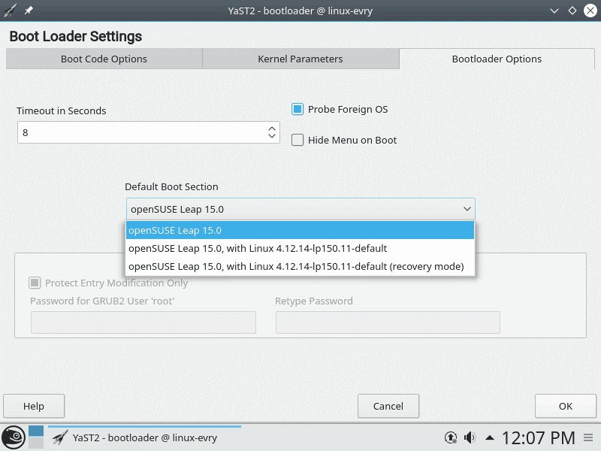Enable Hide Menu on Boot
Image resolution: width=601 pixels, height=451 pixels.
(x=297, y=140)
